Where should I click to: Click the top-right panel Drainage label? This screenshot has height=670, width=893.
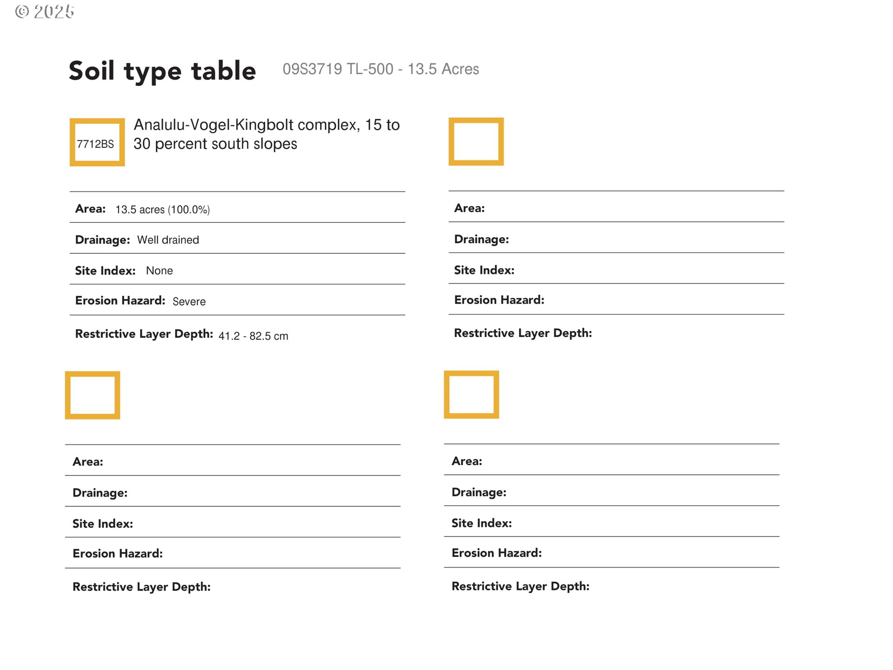click(481, 239)
